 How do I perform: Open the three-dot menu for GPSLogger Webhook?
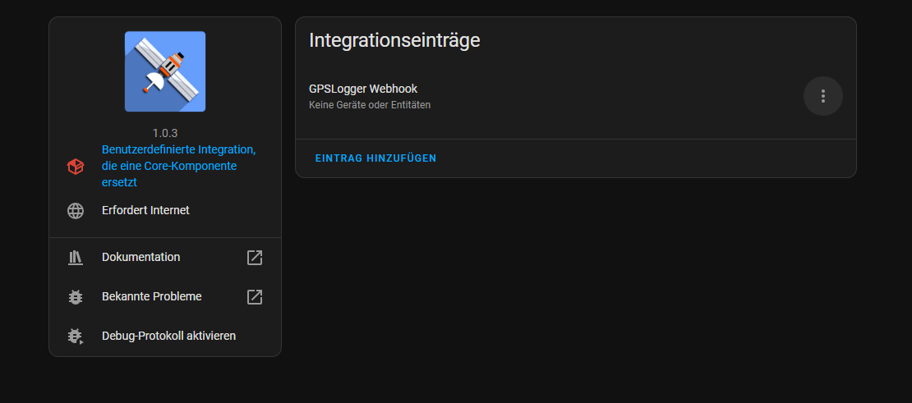click(822, 96)
